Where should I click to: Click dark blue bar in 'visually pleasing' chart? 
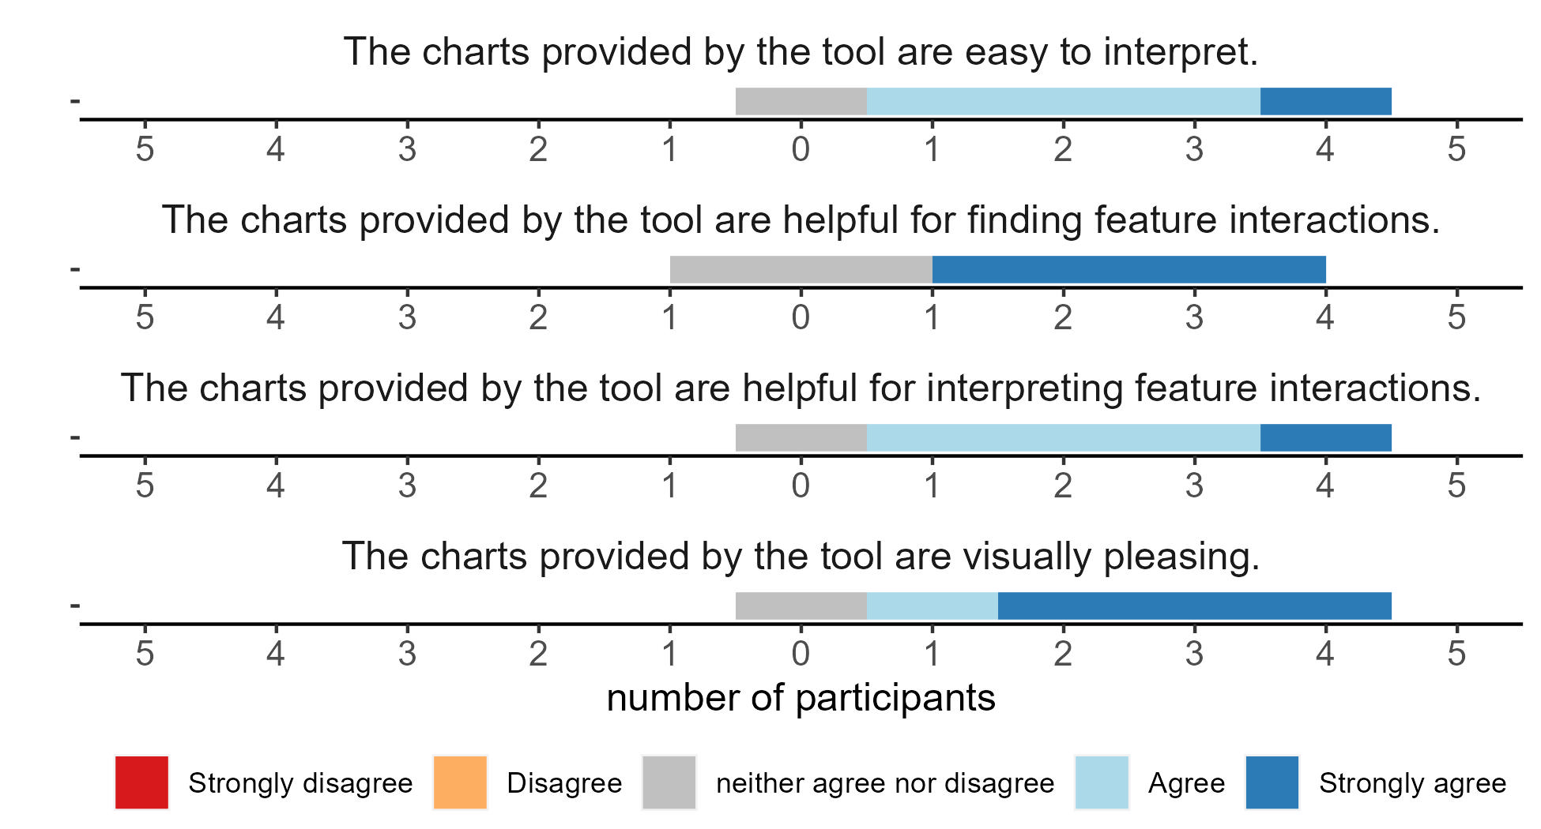(x=1195, y=606)
